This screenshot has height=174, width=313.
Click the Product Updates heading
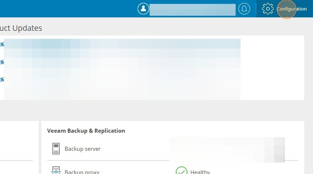(21, 28)
